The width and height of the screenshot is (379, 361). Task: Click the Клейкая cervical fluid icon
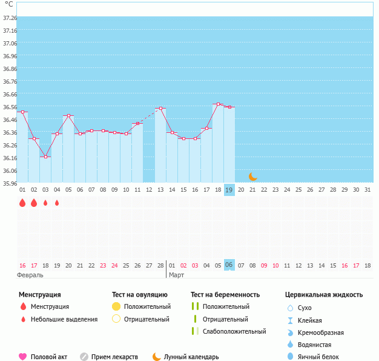(x=290, y=320)
